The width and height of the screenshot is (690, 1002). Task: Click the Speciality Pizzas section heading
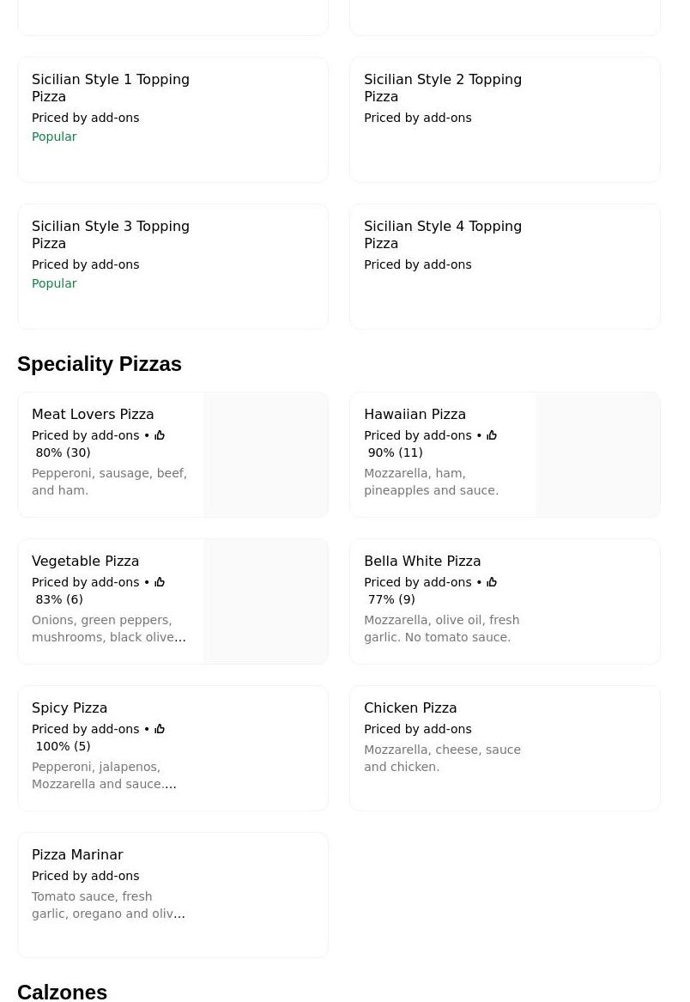click(100, 364)
